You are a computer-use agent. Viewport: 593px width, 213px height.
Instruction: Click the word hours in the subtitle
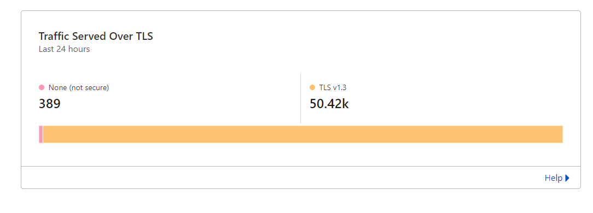point(79,49)
